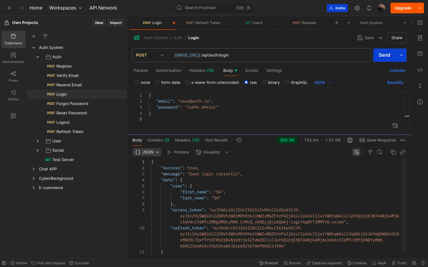The width and height of the screenshot is (428, 267).
Task: Open the documentation icon in right sidebar
Action: 420,38
